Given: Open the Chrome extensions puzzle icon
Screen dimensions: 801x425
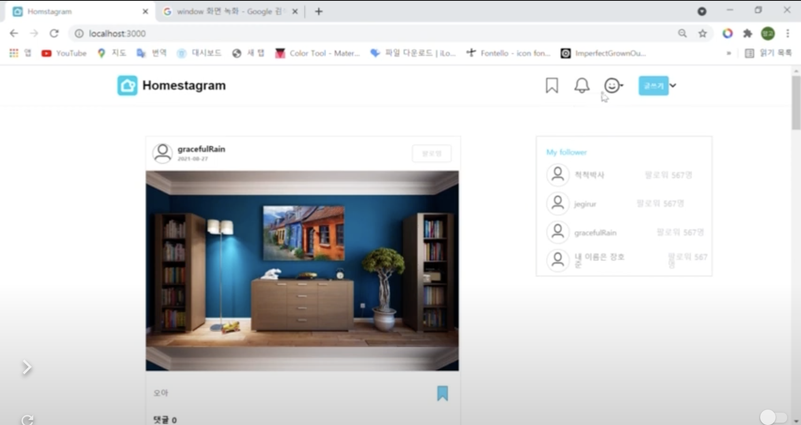Looking at the screenshot, I should [x=747, y=33].
